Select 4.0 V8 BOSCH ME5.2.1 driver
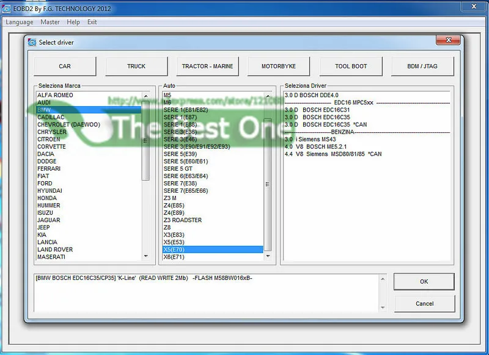This screenshot has width=489, height=355. (367, 146)
